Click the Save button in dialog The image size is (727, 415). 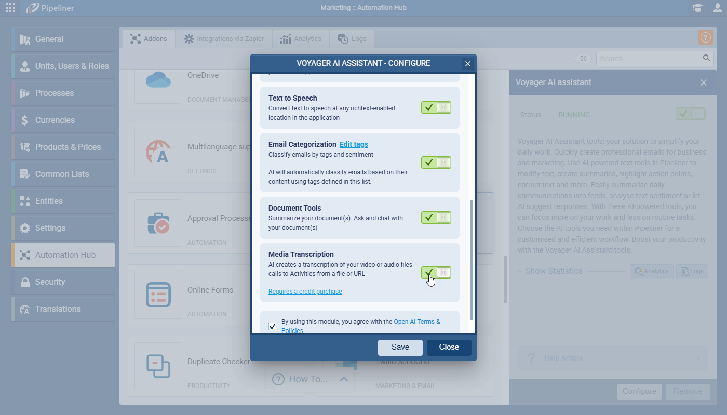coord(400,348)
